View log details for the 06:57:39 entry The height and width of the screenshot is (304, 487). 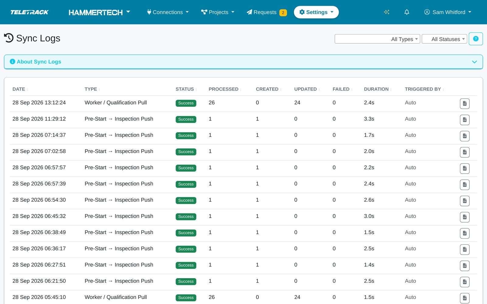464,185
